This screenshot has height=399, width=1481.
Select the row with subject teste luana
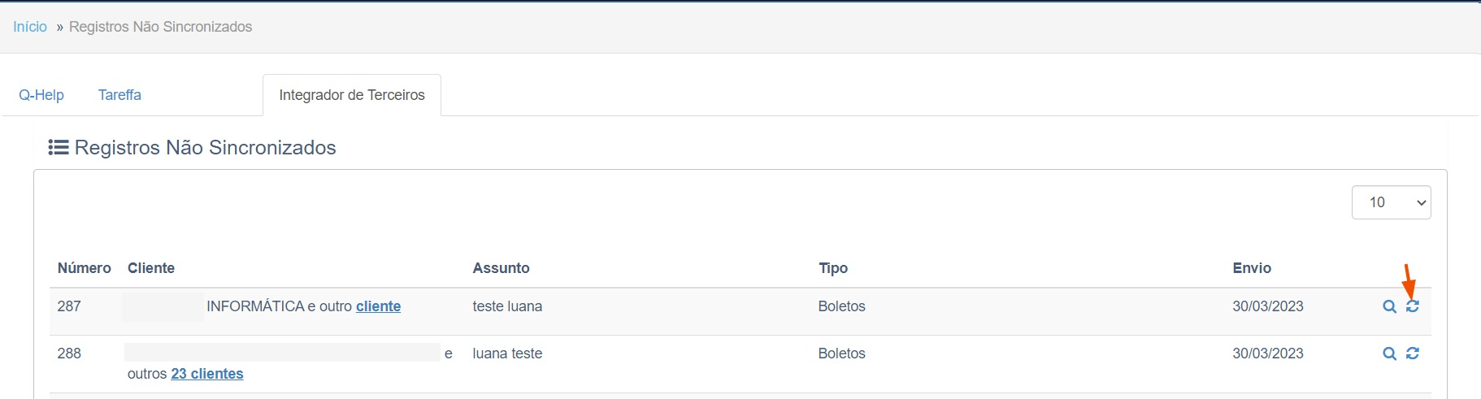(x=740, y=311)
